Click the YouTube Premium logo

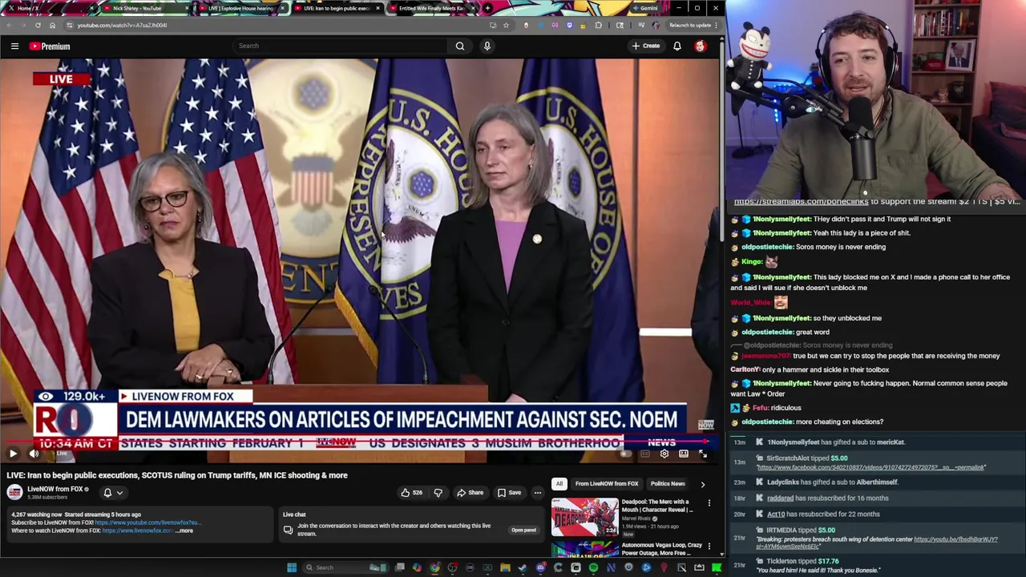tap(50, 46)
